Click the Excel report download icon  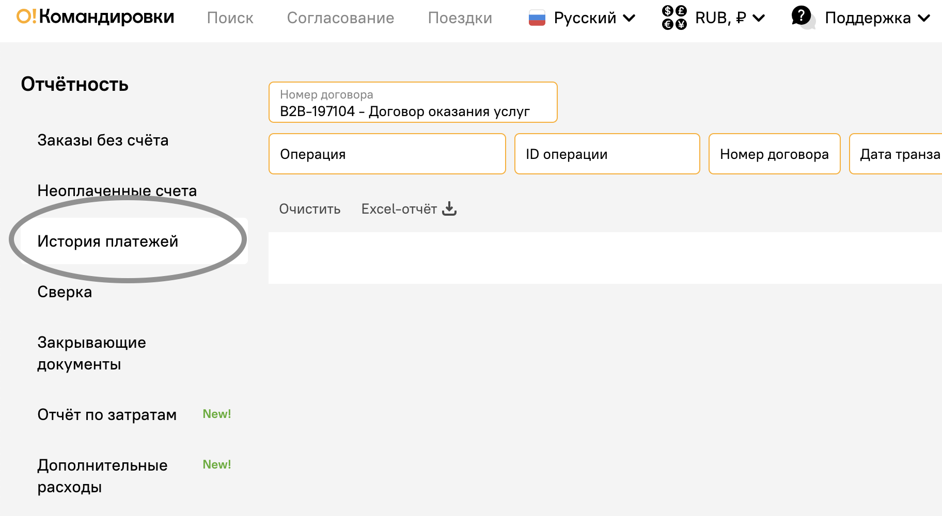pos(449,208)
